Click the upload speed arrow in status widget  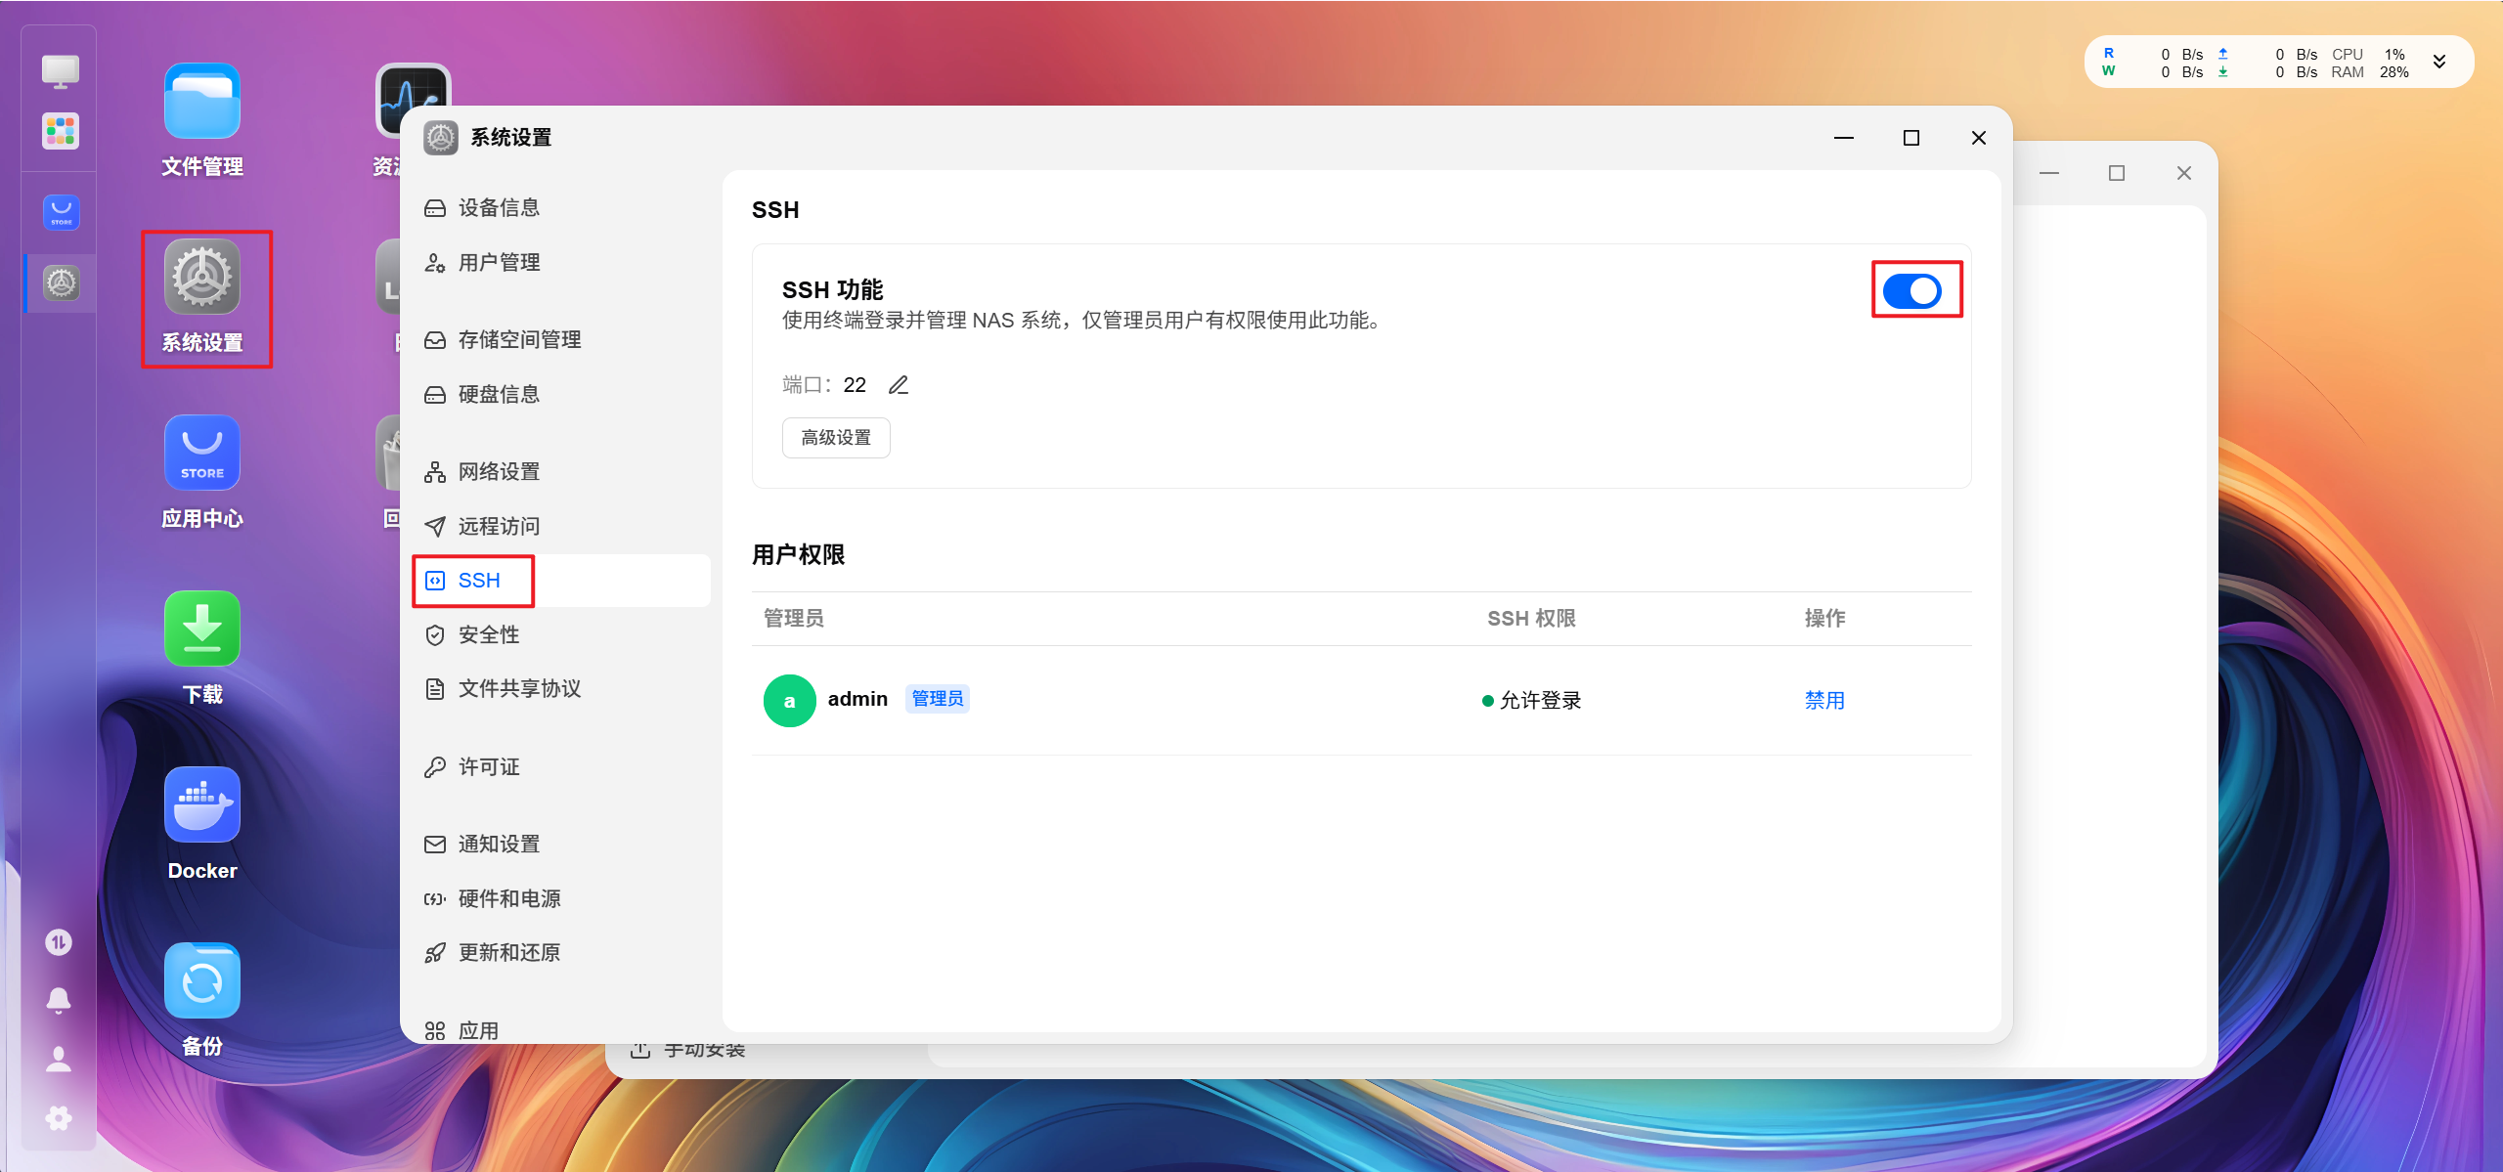point(2223,54)
